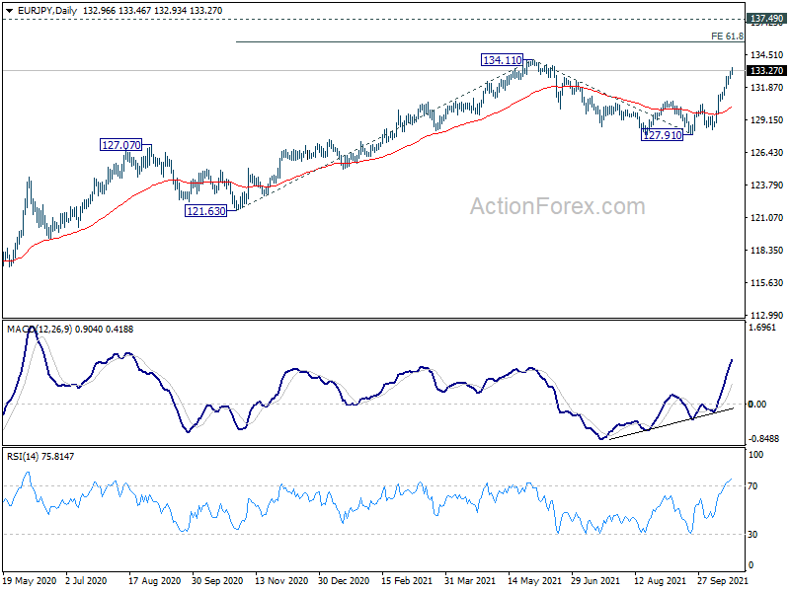Screen dimensions: 790x592
Task: Click the 30 Sep 2020 date label
Action: 217,580
